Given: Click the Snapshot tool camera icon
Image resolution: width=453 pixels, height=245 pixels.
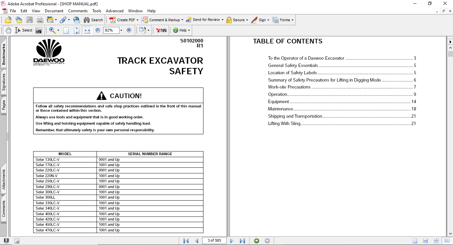Looking at the screenshot, I should coord(39,31).
